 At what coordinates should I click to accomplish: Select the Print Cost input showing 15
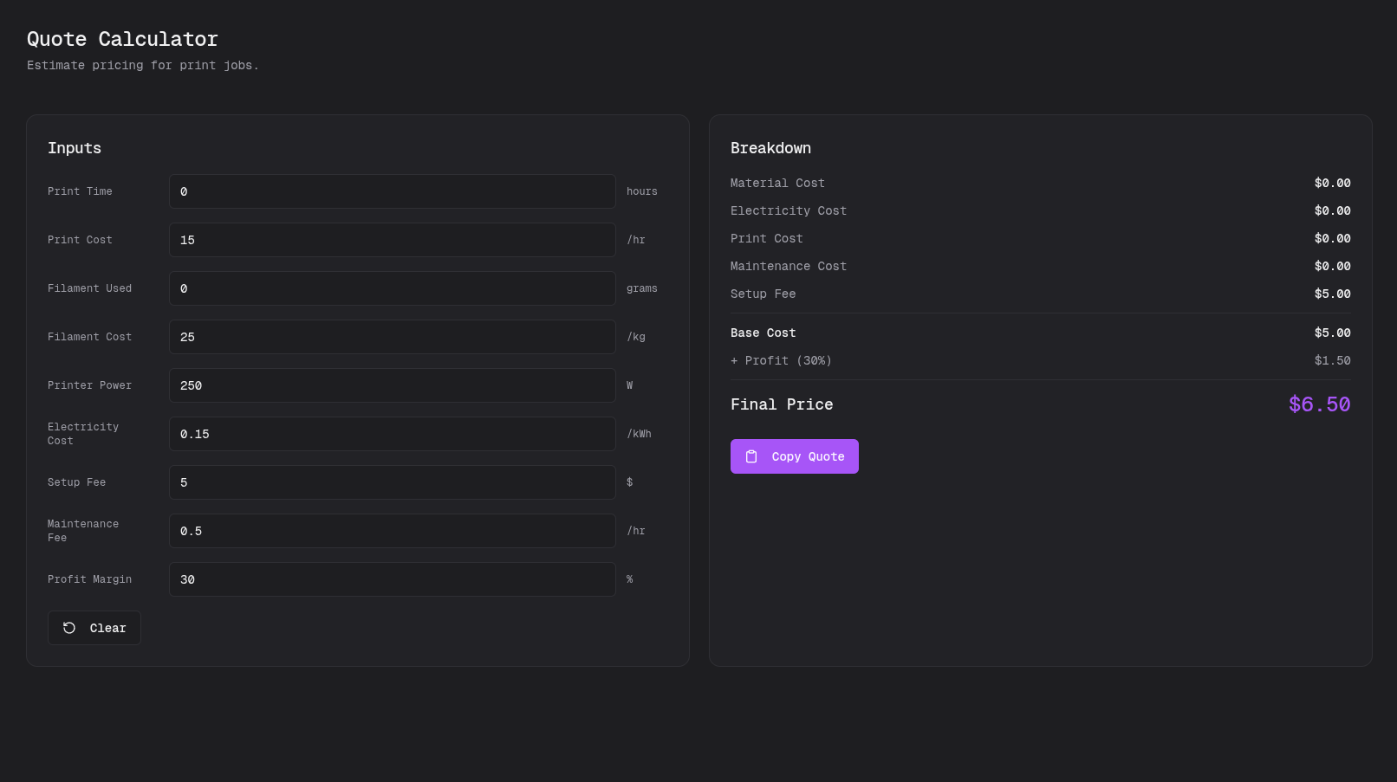tap(392, 240)
